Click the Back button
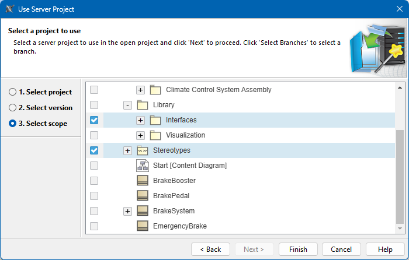Screen dimensions: 409x260 210,250
